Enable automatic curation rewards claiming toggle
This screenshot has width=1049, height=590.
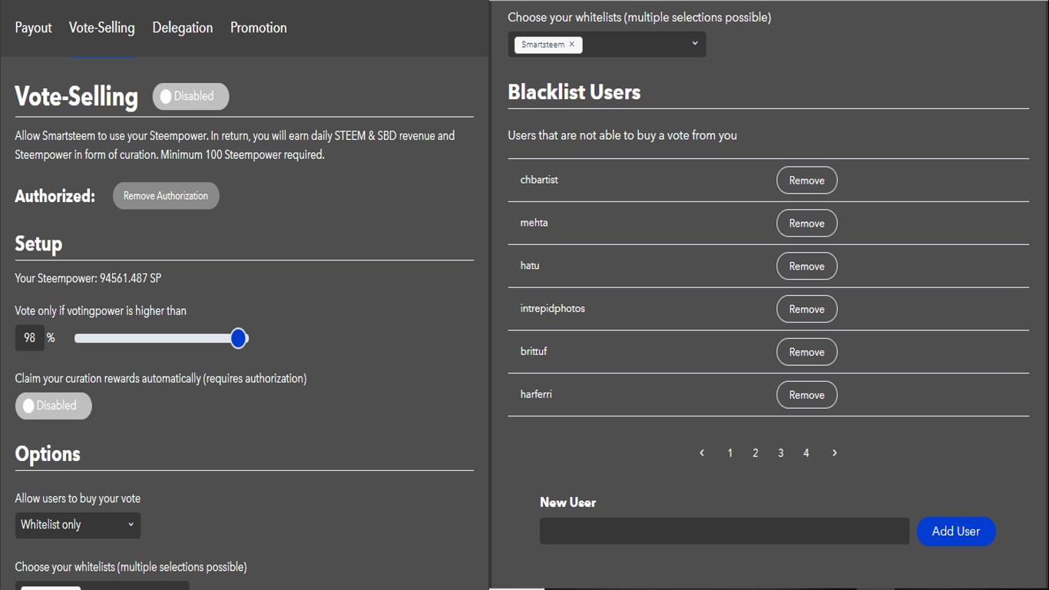click(53, 406)
